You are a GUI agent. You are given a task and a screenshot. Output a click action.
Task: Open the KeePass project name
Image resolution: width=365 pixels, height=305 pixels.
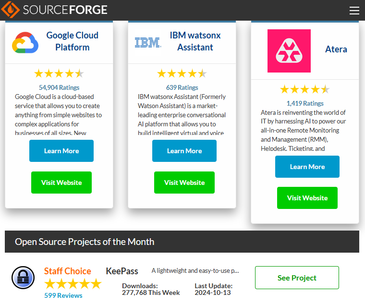click(122, 271)
